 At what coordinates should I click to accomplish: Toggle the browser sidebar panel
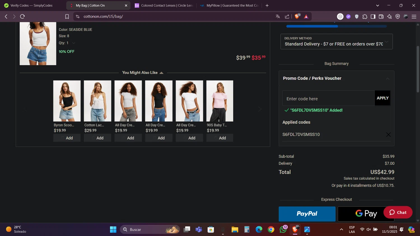(x=373, y=16)
